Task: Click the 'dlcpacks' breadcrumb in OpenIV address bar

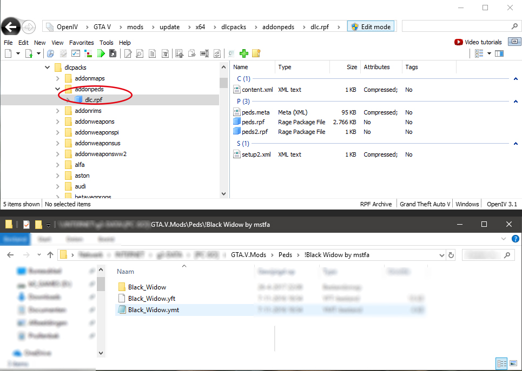Action: tap(234, 27)
